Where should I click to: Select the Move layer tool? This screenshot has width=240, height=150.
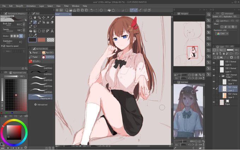tap(43, 18)
